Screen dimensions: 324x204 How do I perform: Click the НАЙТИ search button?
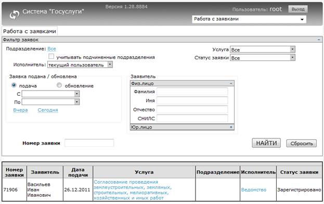click(x=266, y=143)
